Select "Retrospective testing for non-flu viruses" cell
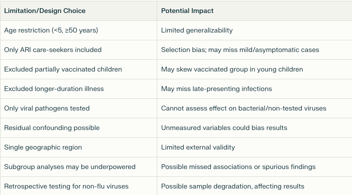This screenshot has width=352, height=195. [x=66, y=186]
